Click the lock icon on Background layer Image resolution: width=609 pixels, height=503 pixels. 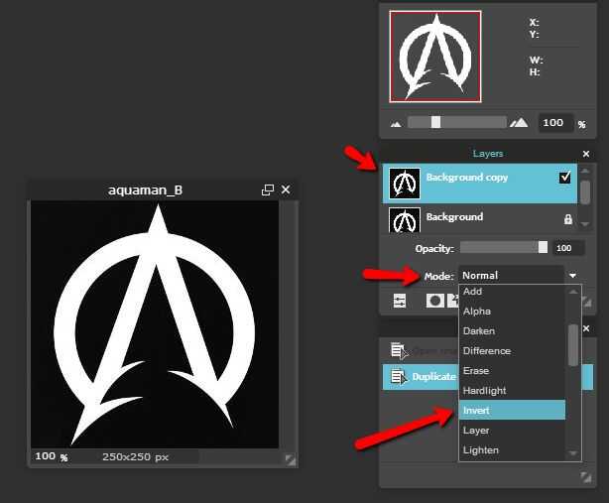[x=567, y=219]
